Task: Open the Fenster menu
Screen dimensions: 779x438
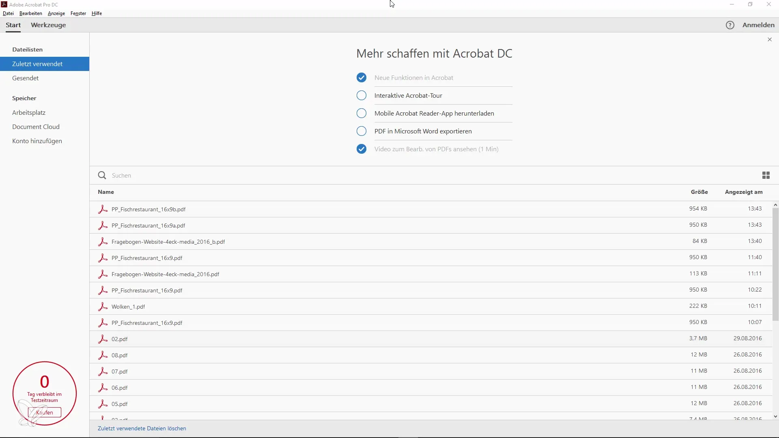Action: point(78,13)
